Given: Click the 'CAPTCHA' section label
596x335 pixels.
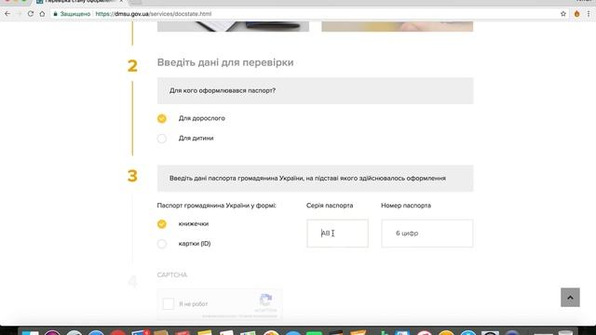Looking at the screenshot, I should tap(172, 275).
